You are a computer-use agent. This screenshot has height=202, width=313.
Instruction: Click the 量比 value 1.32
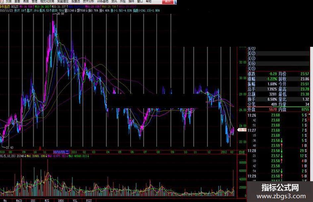pyautogui.click(x=306, y=100)
